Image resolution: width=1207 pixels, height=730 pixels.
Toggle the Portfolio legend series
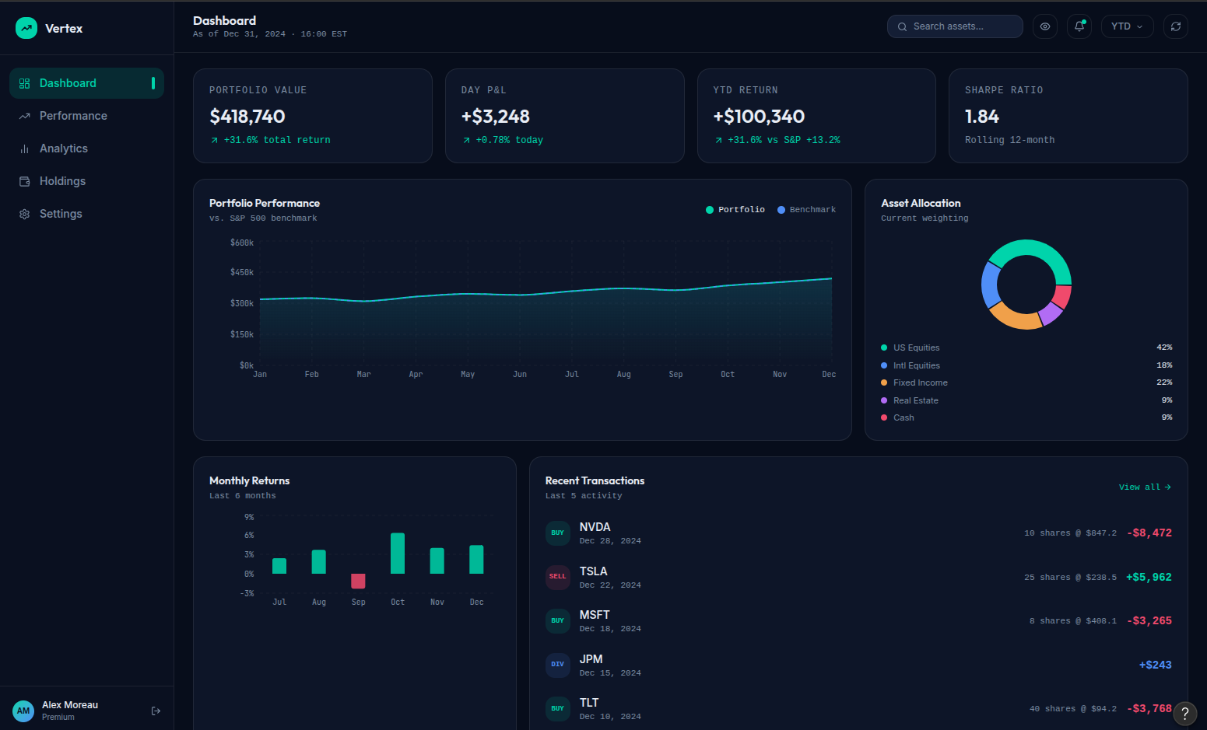click(735, 210)
